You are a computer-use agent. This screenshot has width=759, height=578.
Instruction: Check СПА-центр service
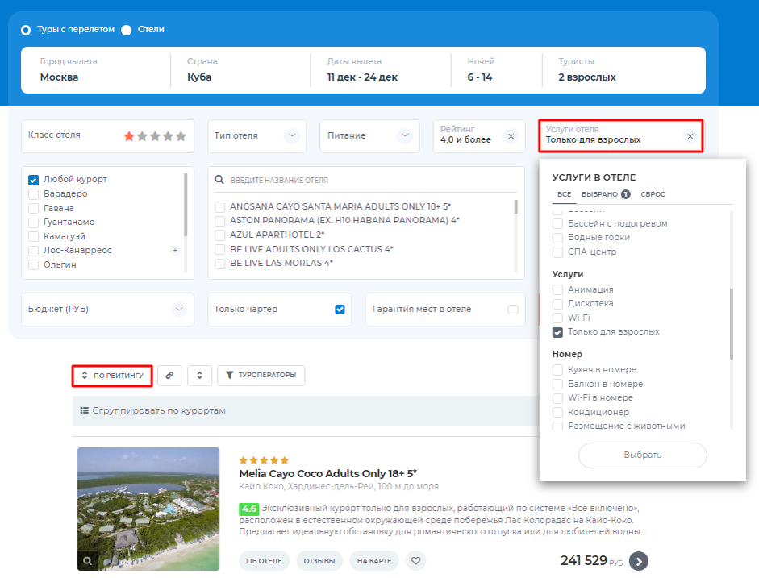click(557, 252)
